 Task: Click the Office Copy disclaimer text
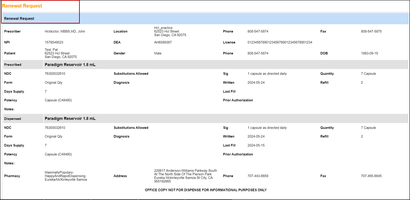tap(205, 190)
